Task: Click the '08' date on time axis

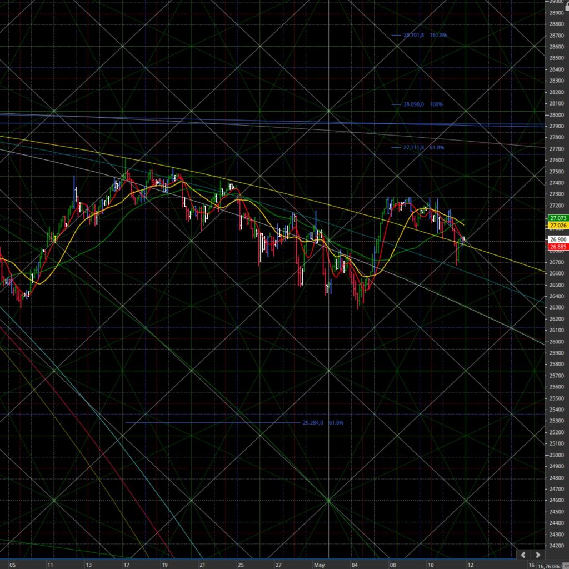Action: (393, 565)
